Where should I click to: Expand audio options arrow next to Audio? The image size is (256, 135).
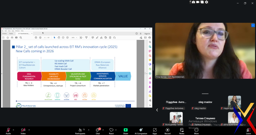[x=13, y=130]
